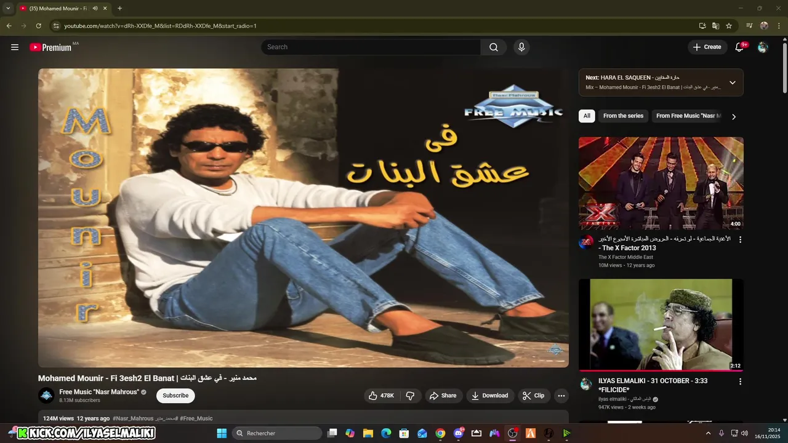Switch to the Mohamed Mounir browser tab

tap(58, 9)
